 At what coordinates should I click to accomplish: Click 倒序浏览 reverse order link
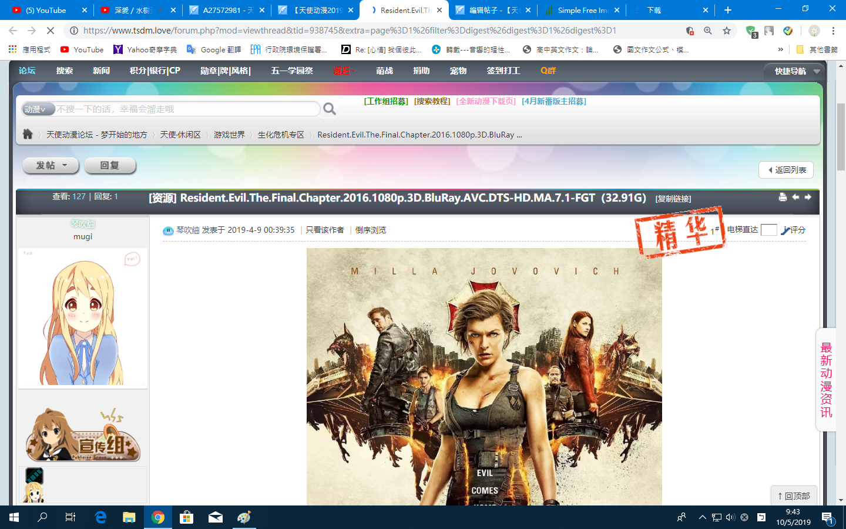pos(371,230)
